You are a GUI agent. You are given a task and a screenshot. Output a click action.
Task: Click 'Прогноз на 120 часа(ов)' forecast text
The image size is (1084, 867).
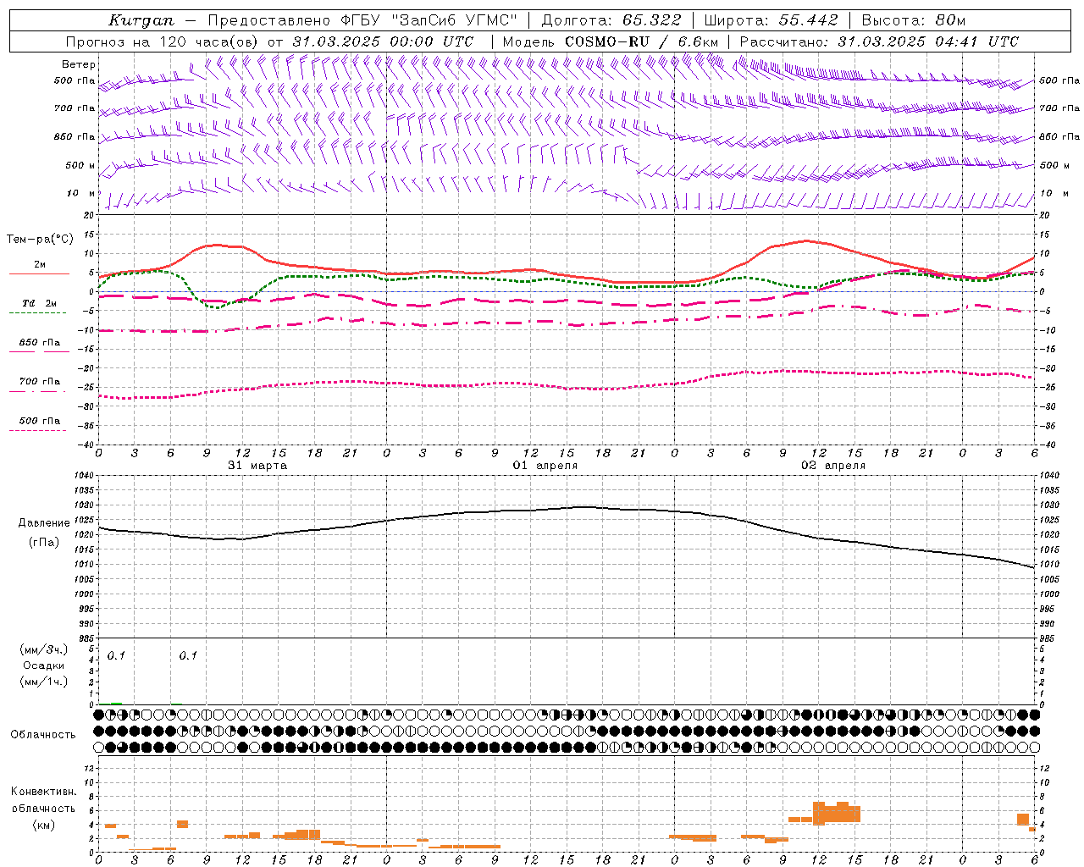point(163,41)
